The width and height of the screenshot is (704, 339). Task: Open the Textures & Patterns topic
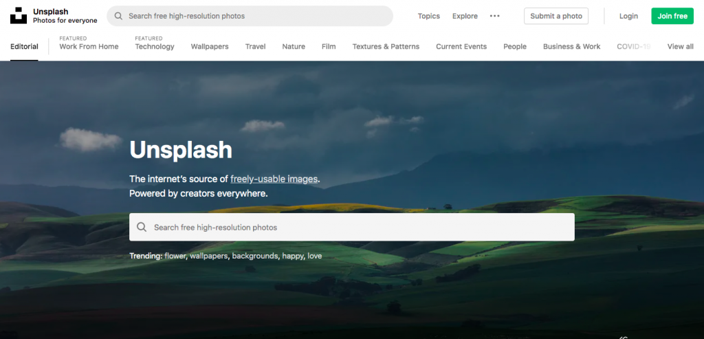click(386, 46)
